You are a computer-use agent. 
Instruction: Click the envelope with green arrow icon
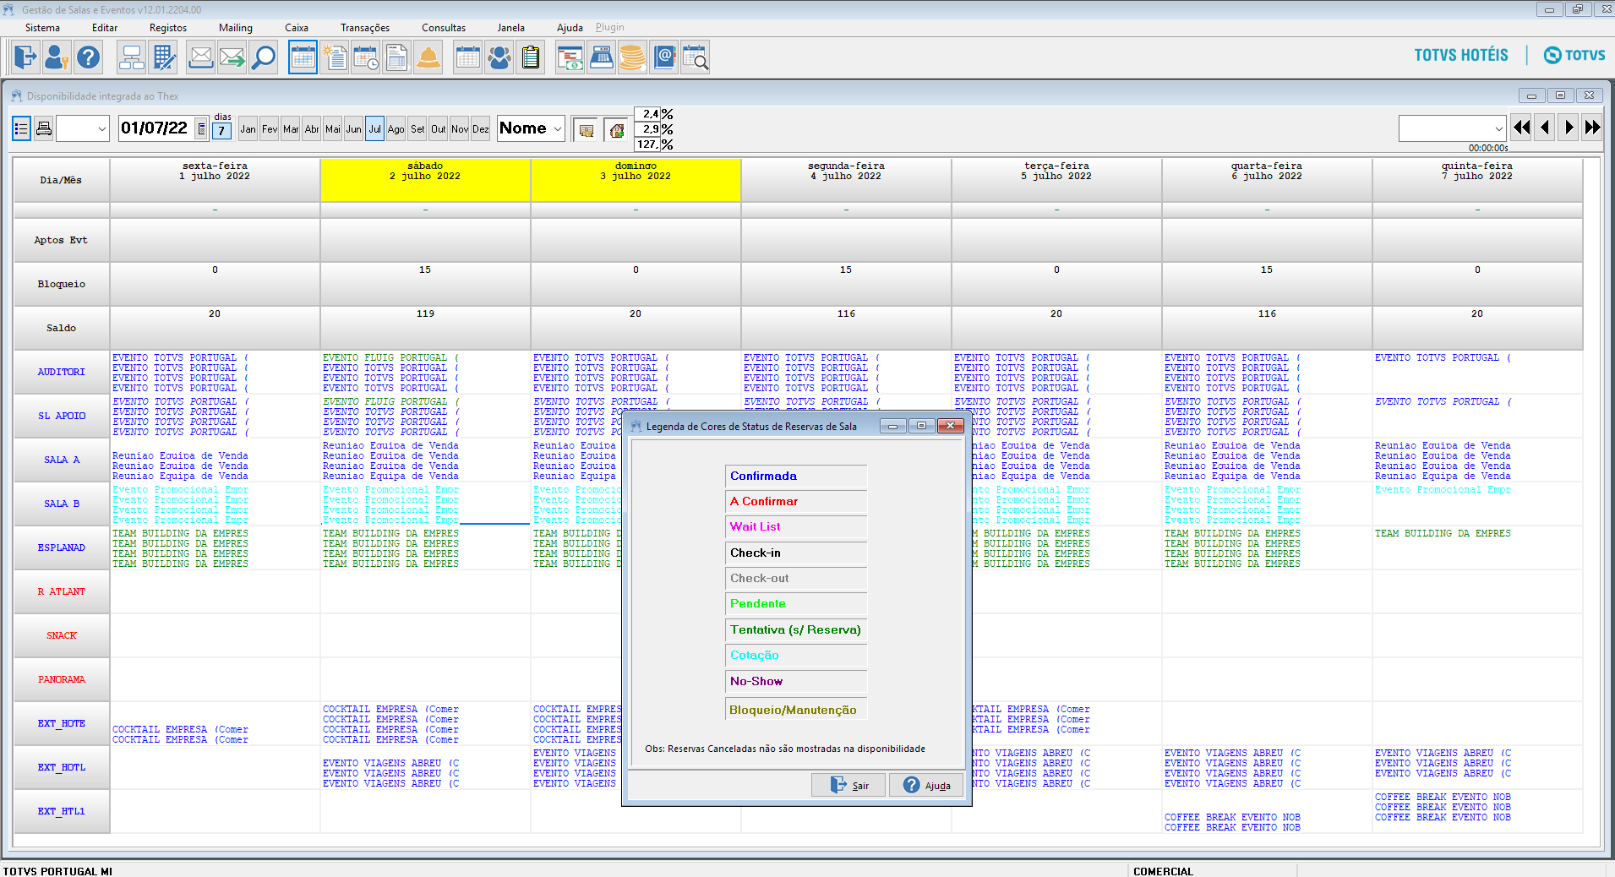click(232, 57)
